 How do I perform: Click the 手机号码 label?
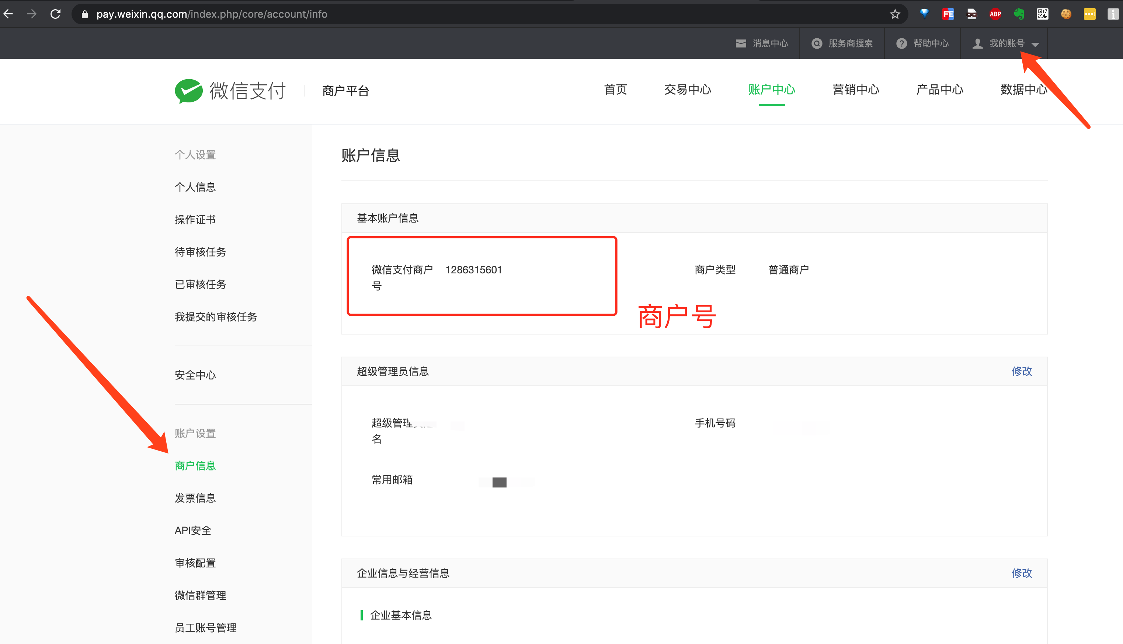(x=715, y=423)
